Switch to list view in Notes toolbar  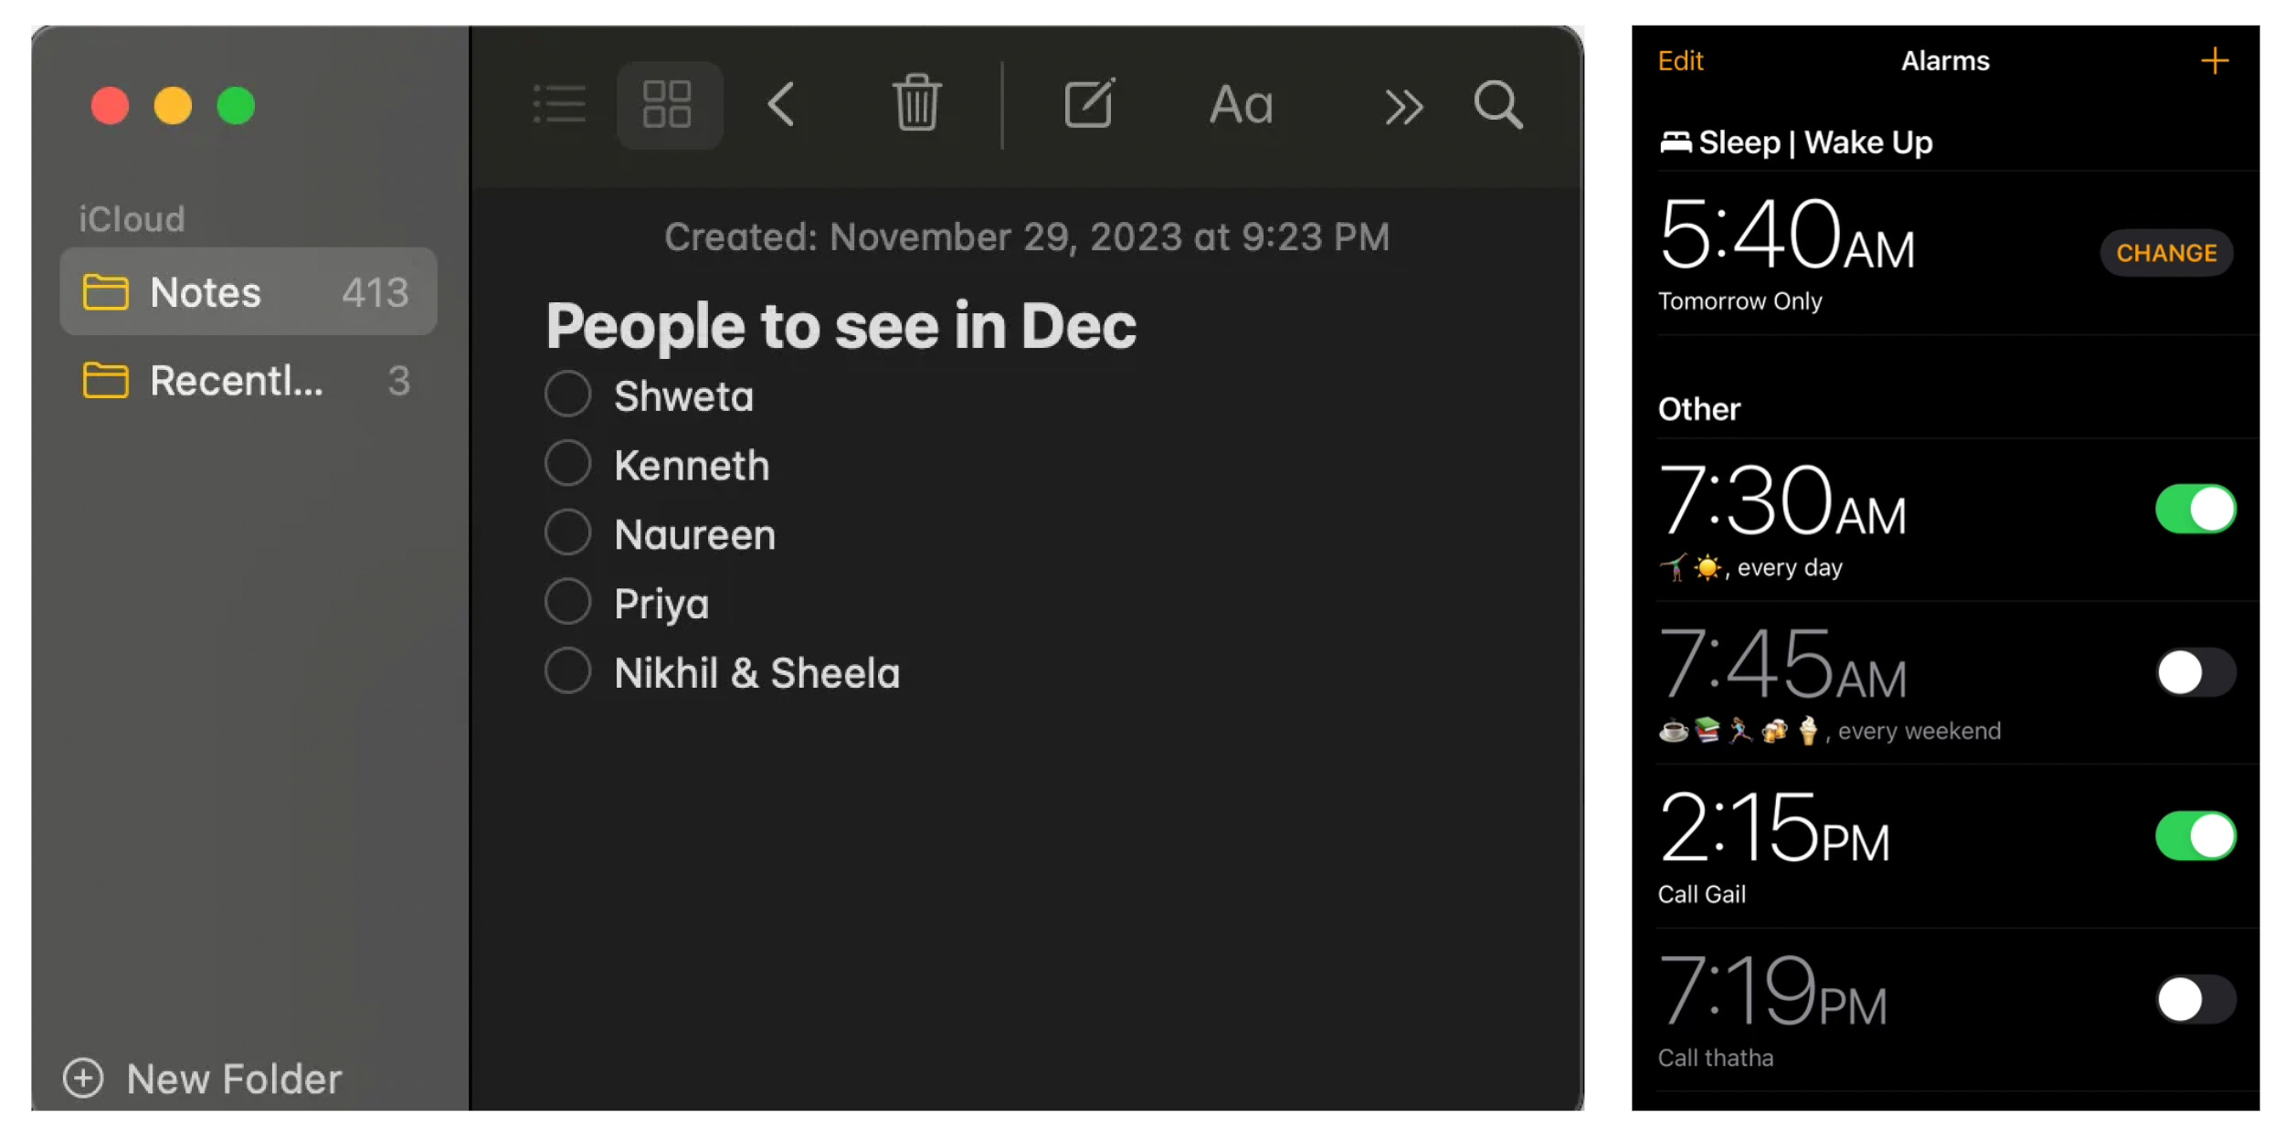(x=559, y=105)
